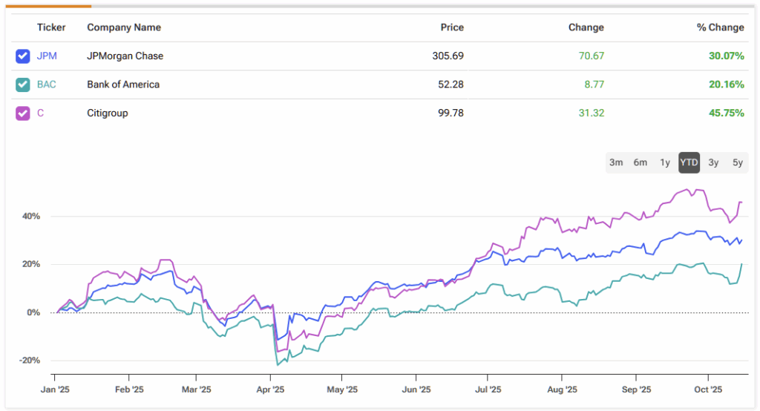
Task: Click the C ticker symbol
Action: (40, 114)
